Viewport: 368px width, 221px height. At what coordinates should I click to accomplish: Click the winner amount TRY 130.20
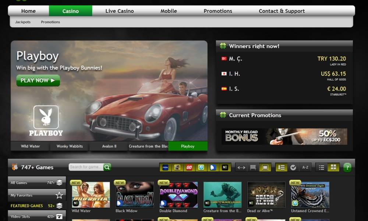tap(332, 59)
